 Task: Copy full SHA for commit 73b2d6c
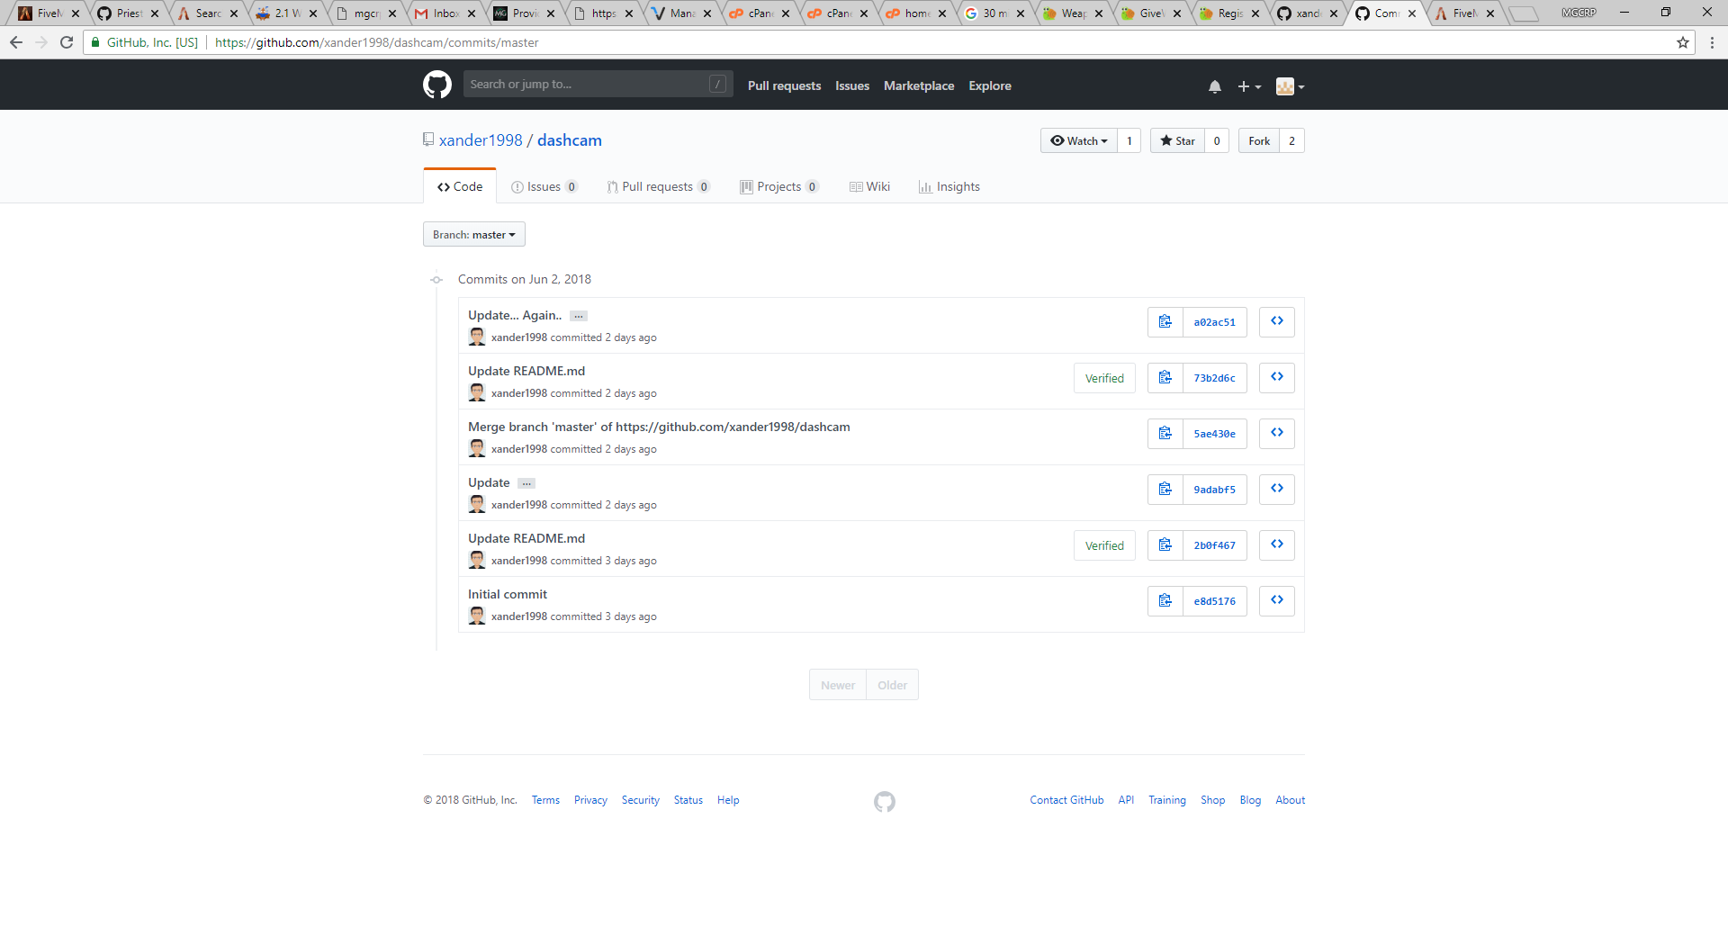pyautogui.click(x=1165, y=378)
